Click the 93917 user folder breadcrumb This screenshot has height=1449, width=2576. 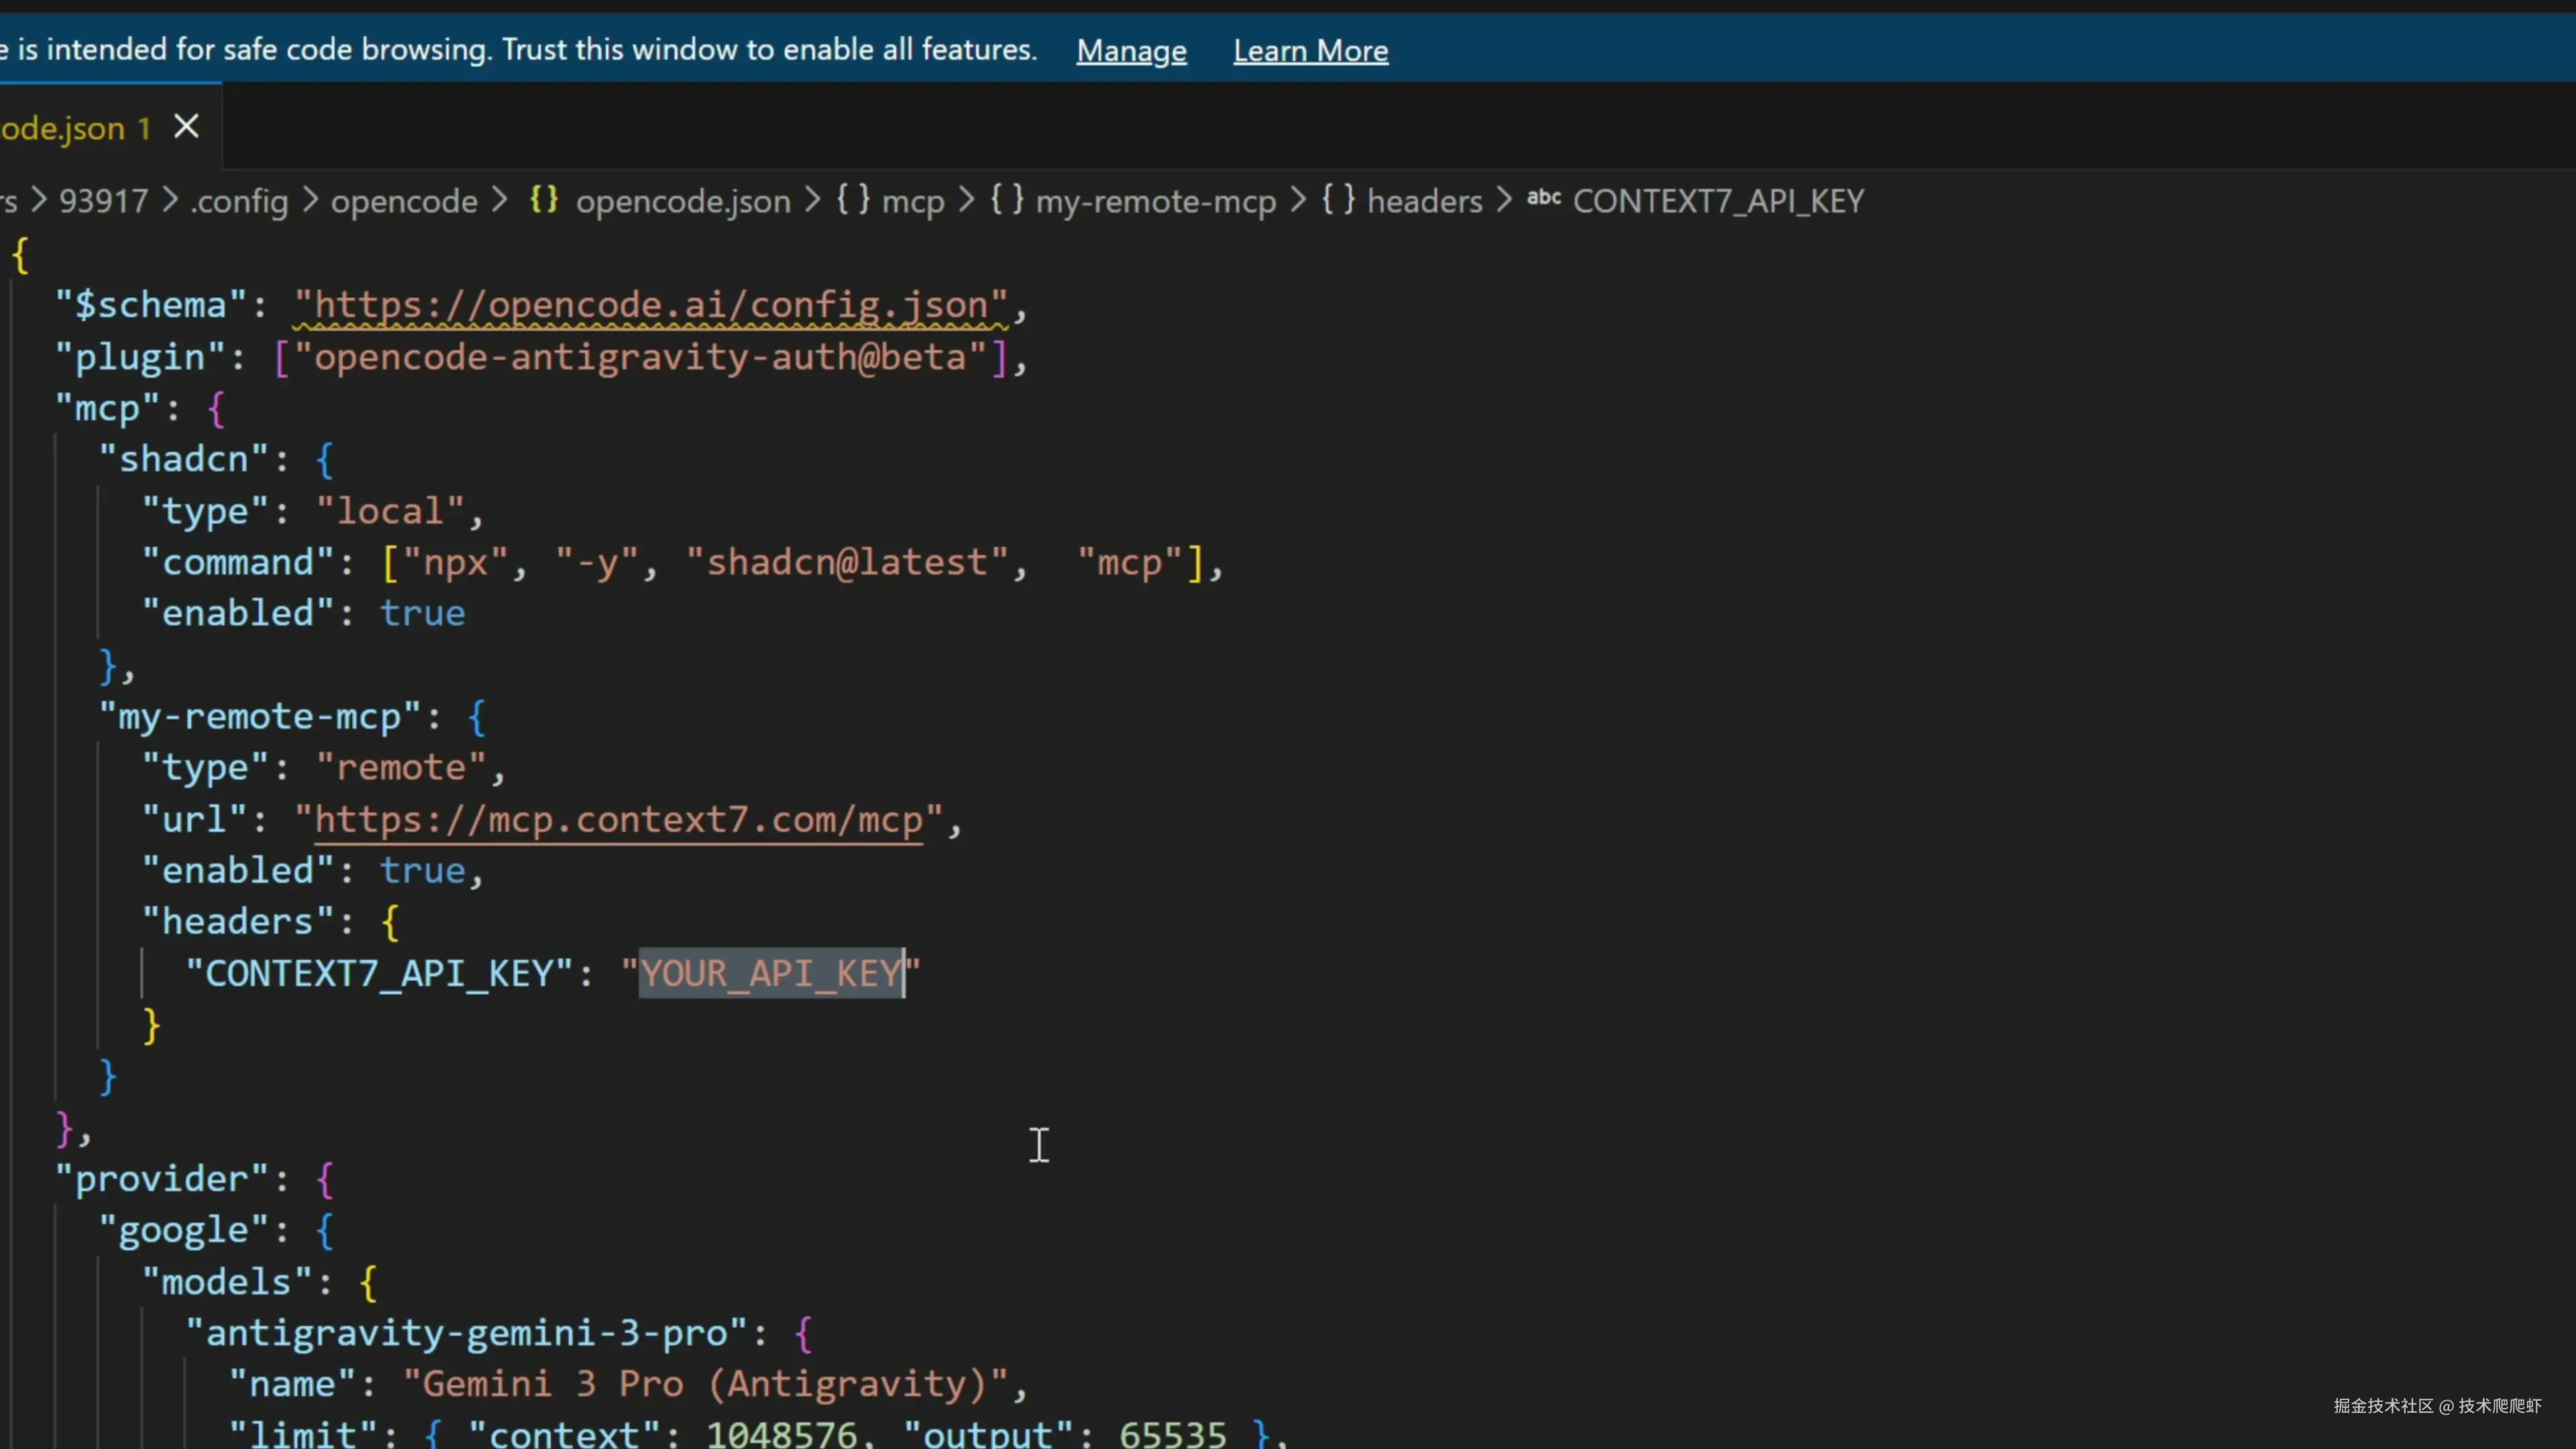pyautogui.click(x=103, y=201)
